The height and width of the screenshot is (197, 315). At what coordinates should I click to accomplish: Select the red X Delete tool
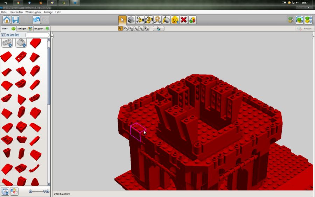(183, 20)
